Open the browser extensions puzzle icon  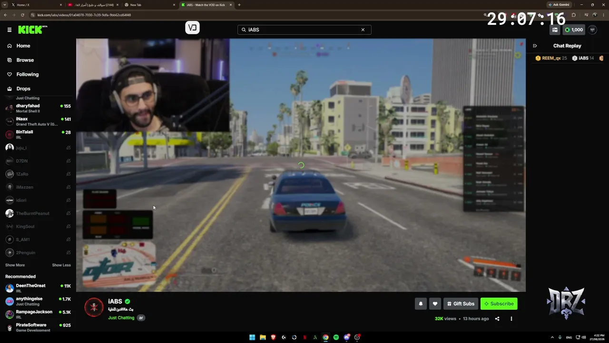coord(573,15)
